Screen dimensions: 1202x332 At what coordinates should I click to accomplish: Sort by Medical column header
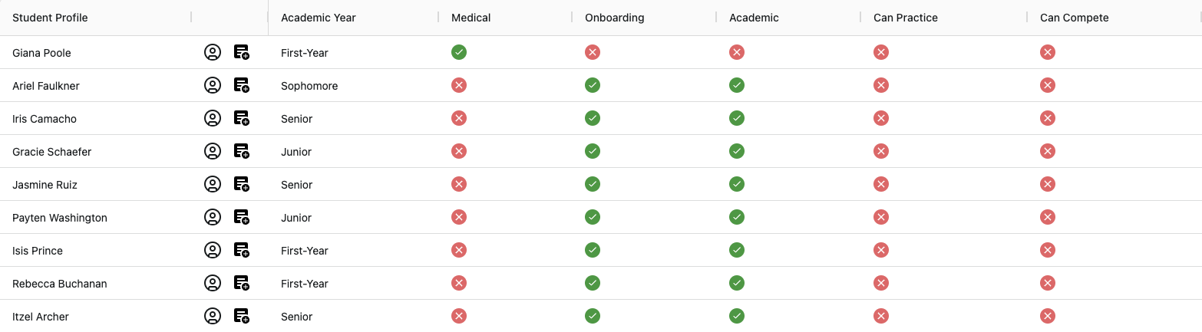[x=471, y=18]
